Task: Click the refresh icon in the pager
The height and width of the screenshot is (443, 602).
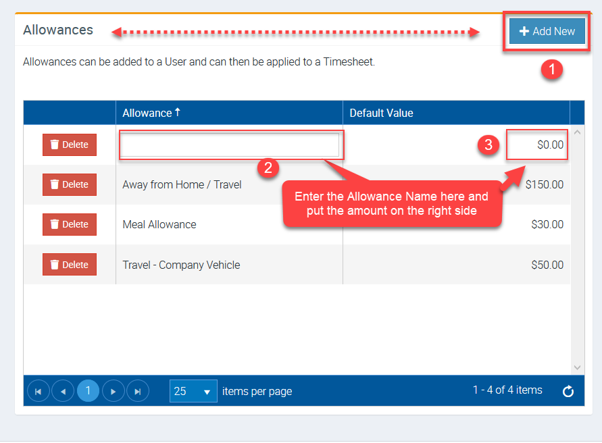Action: pyautogui.click(x=568, y=391)
